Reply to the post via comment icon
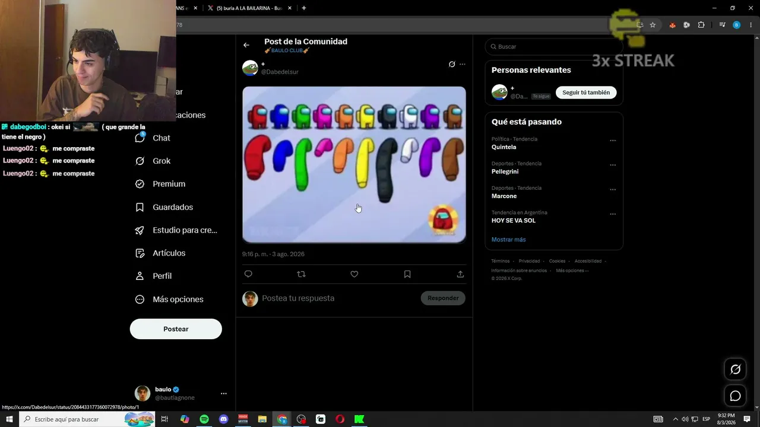Screen dimensions: 760x427 [x=248, y=274]
